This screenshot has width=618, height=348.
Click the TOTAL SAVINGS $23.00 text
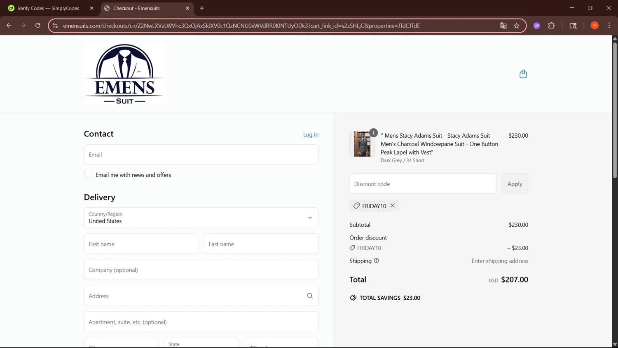390,298
